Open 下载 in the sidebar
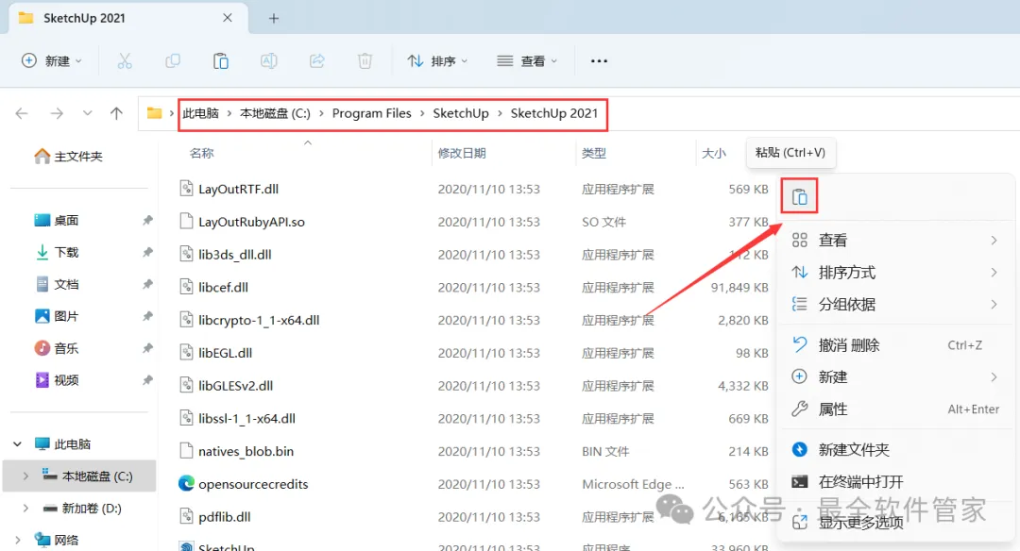The width and height of the screenshot is (1020, 551). click(57, 252)
